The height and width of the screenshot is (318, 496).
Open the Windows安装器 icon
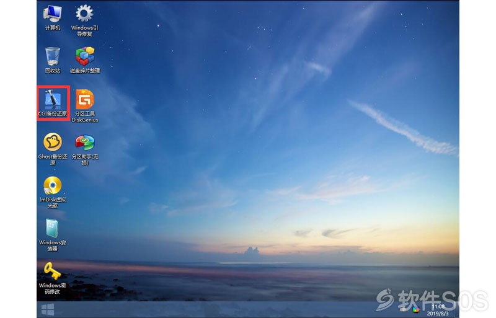click(x=53, y=235)
